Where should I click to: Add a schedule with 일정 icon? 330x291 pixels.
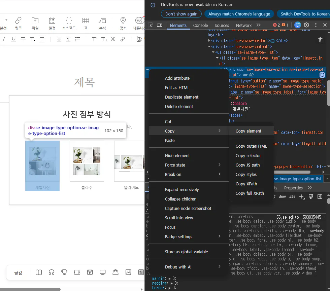pyautogui.click(x=52, y=23)
